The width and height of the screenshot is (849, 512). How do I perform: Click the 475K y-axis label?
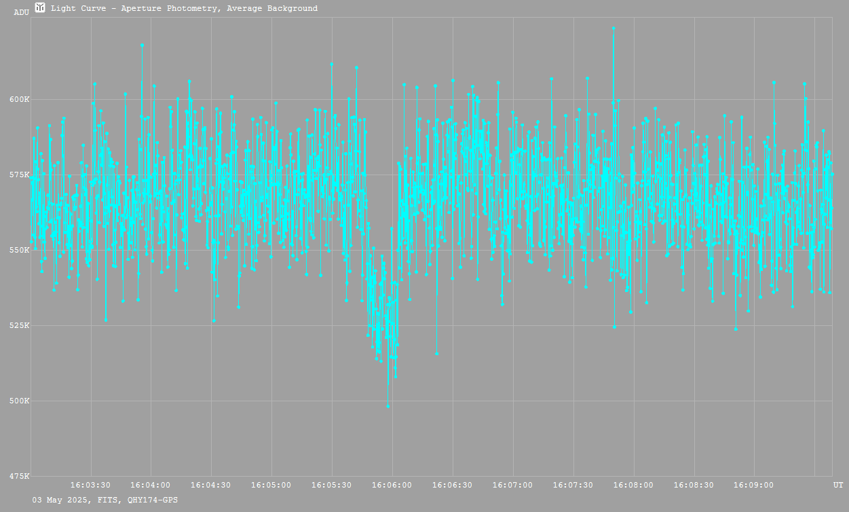(19, 477)
